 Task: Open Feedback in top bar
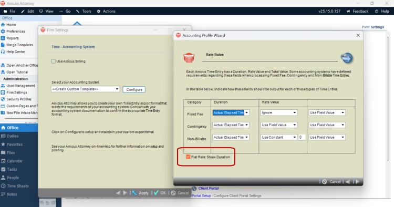[x=357, y=12]
